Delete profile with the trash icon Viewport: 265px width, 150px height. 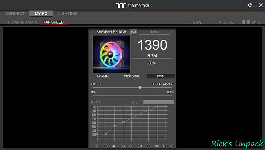(259, 22)
